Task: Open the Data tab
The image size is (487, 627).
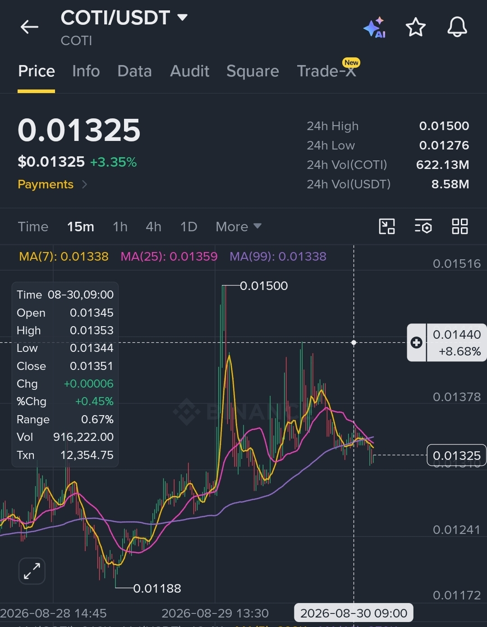Action: click(134, 71)
